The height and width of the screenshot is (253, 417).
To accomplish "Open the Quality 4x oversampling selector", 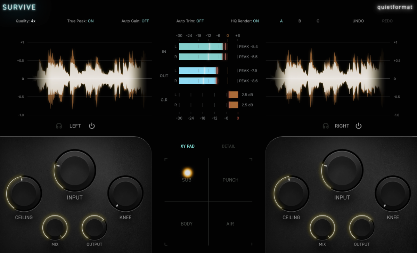I will click(26, 21).
